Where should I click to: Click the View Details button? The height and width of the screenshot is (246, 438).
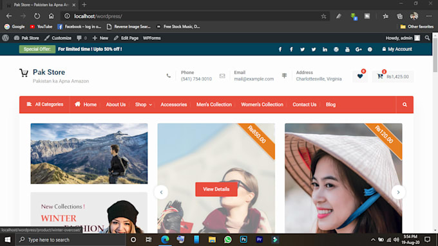coord(216,189)
